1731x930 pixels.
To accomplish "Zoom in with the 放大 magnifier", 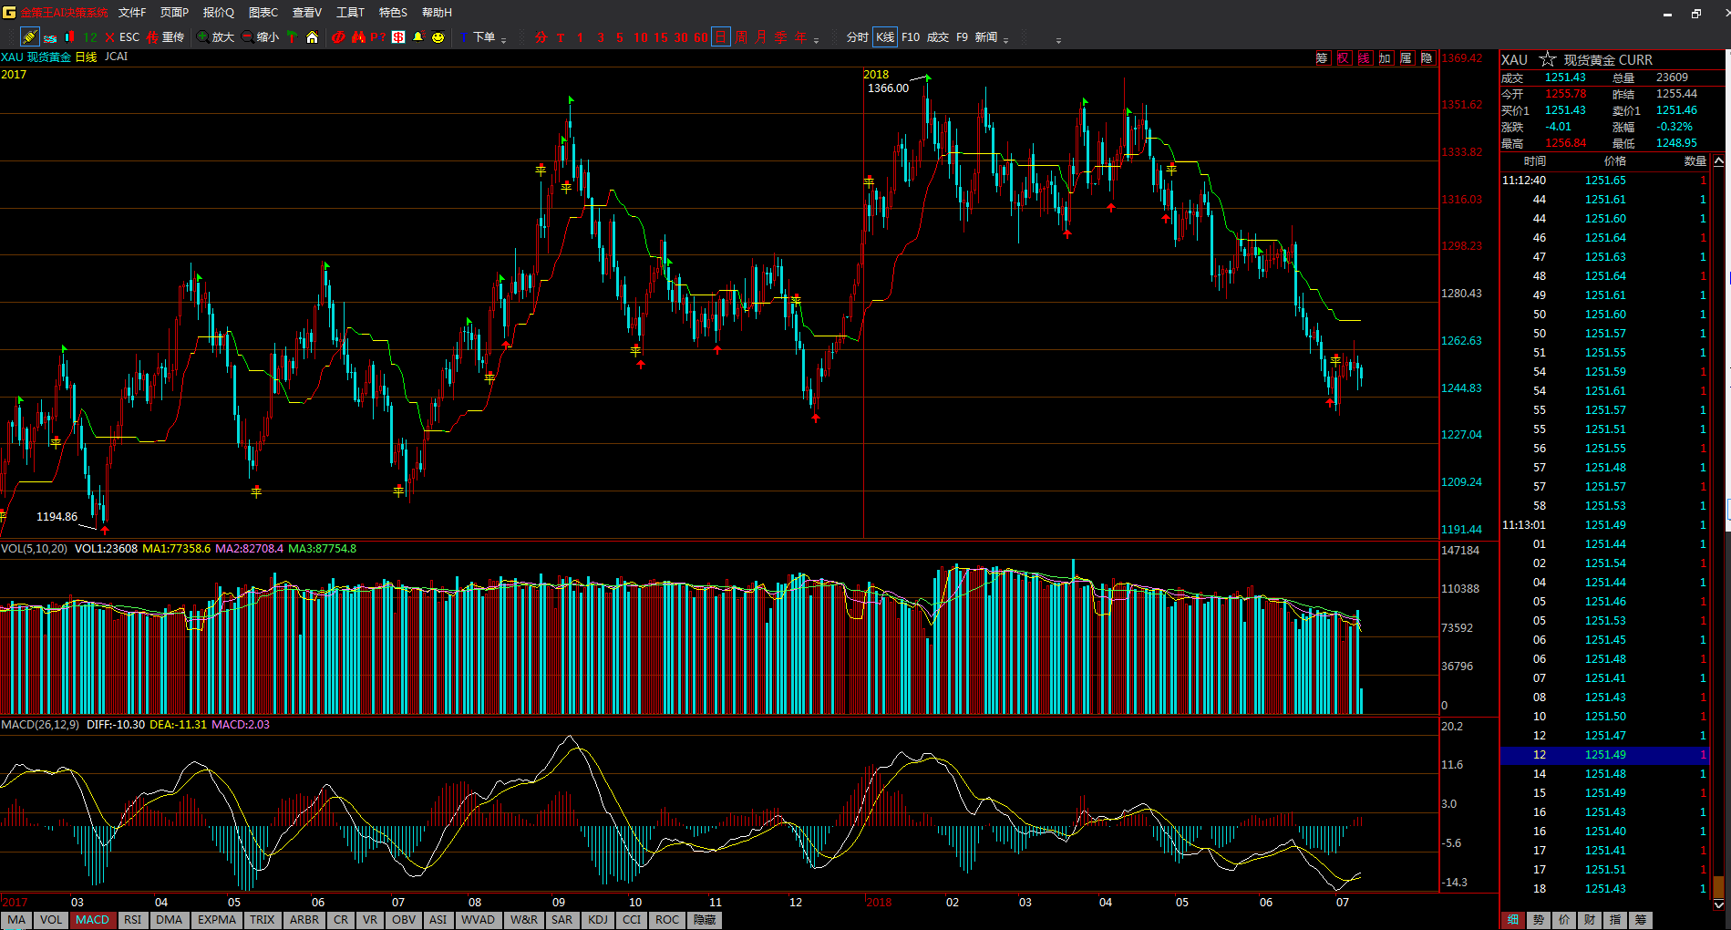I will (216, 37).
